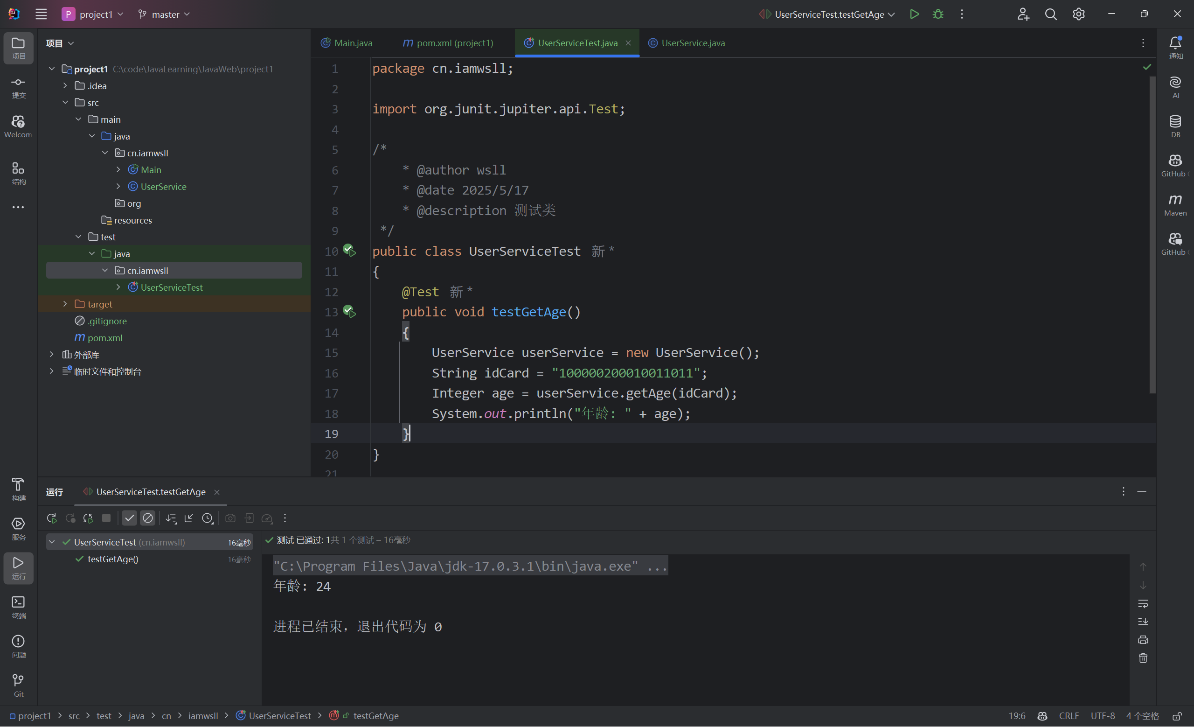Toggle soft-wrap in console output
The width and height of the screenshot is (1194, 727).
coord(1143,603)
